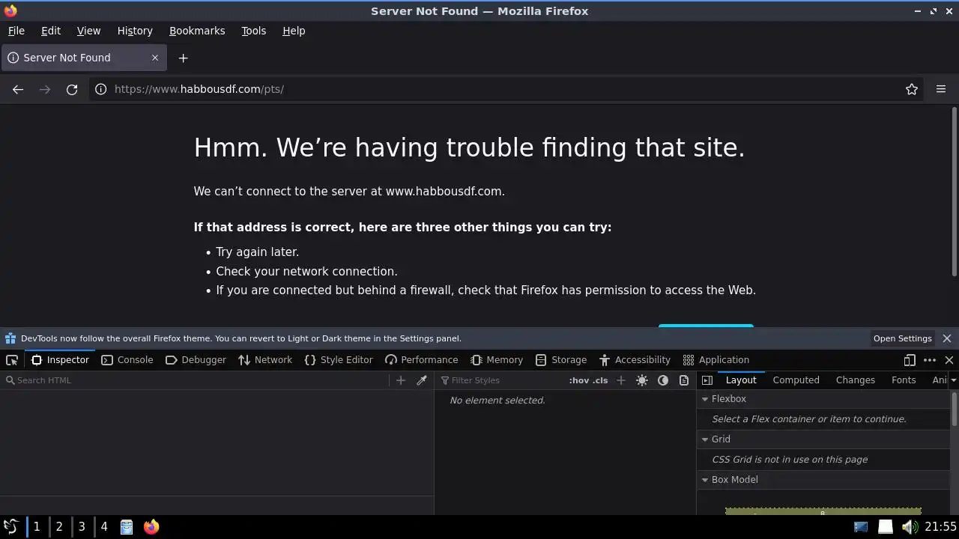Toggle the :hov pseudo-class panel

(x=579, y=380)
